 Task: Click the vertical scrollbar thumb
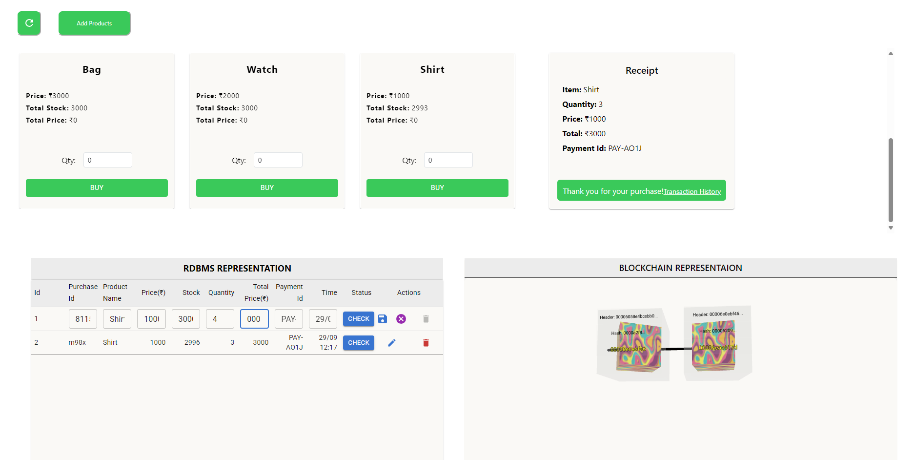[x=891, y=180]
